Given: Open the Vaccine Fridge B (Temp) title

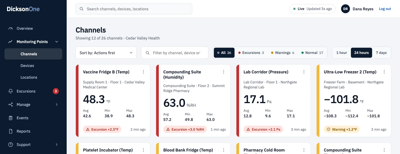Looking at the screenshot, I should (x=106, y=72).
